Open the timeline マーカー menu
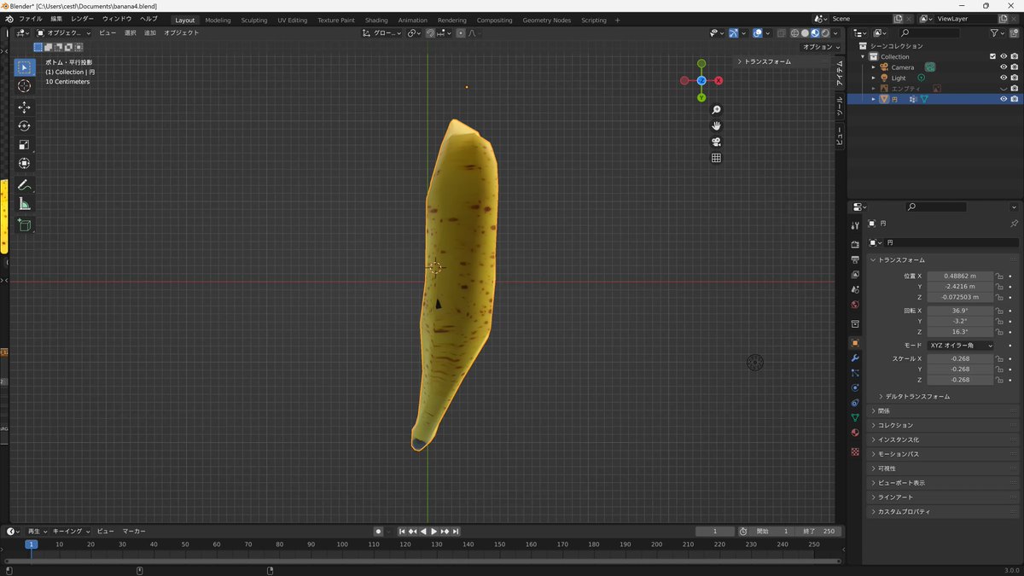The height and width of the screenshot is (576, 1024). click(133, 532)
